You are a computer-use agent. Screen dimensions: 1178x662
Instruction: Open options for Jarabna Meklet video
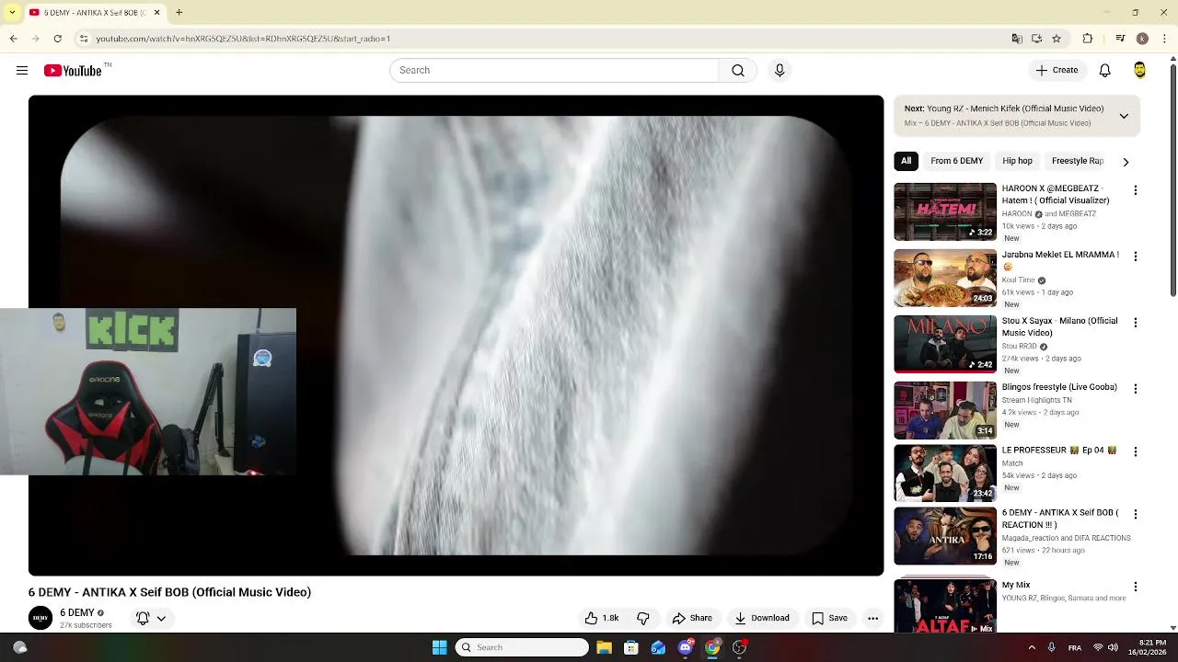(1135, 257)
